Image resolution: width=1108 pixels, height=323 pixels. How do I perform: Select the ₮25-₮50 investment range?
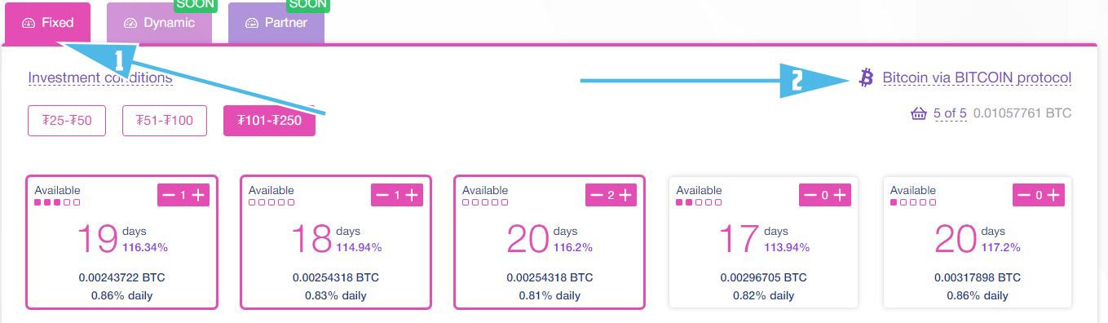coord(67,121)
